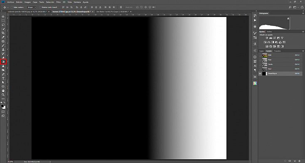
Task: Select the Desenfoque channel thumbnail
Action: pyautogui.click(x=265, y=74)
